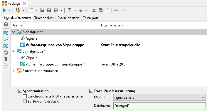The image size is (207, 111).
Task: Click the Save As icon
Action: [x=56, y=10]
